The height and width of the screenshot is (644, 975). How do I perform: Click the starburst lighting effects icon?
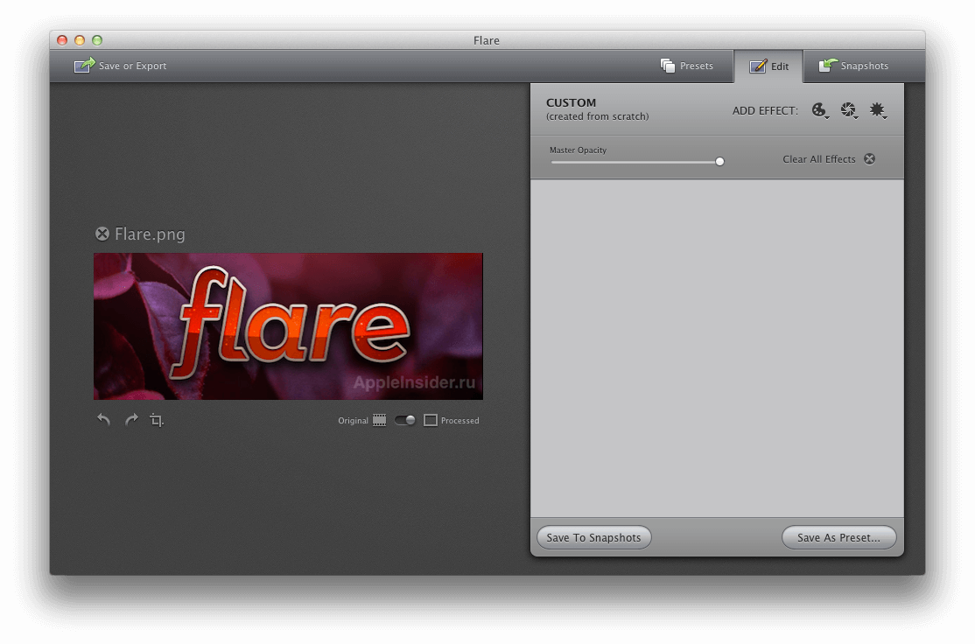click(878, 109)
